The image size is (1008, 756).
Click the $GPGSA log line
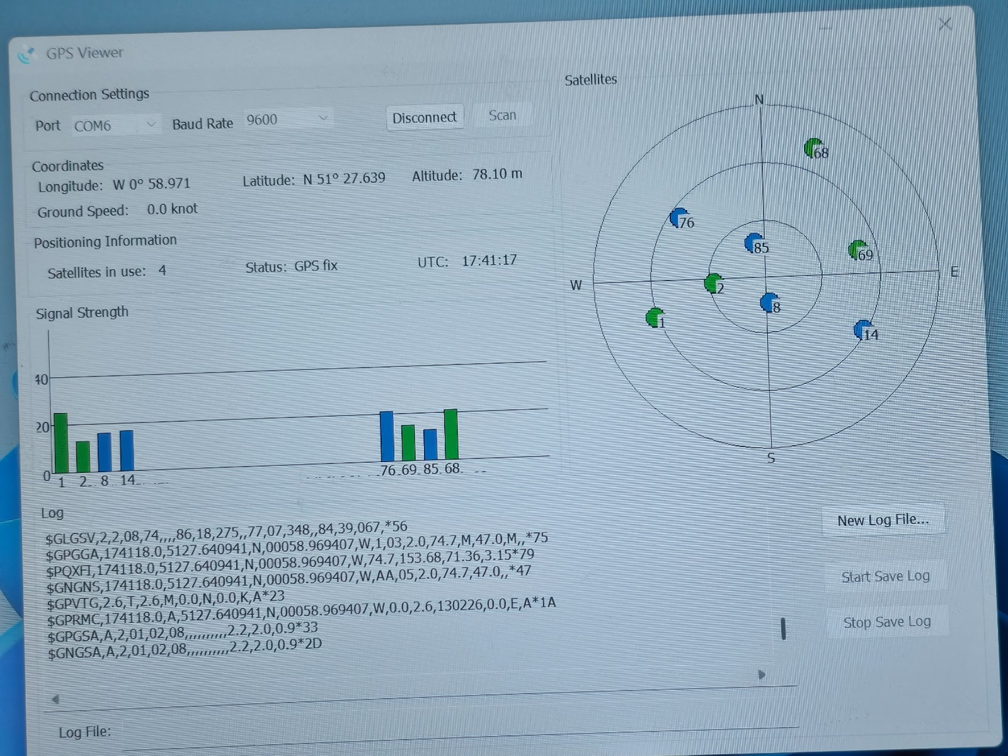tap(183, 632)
